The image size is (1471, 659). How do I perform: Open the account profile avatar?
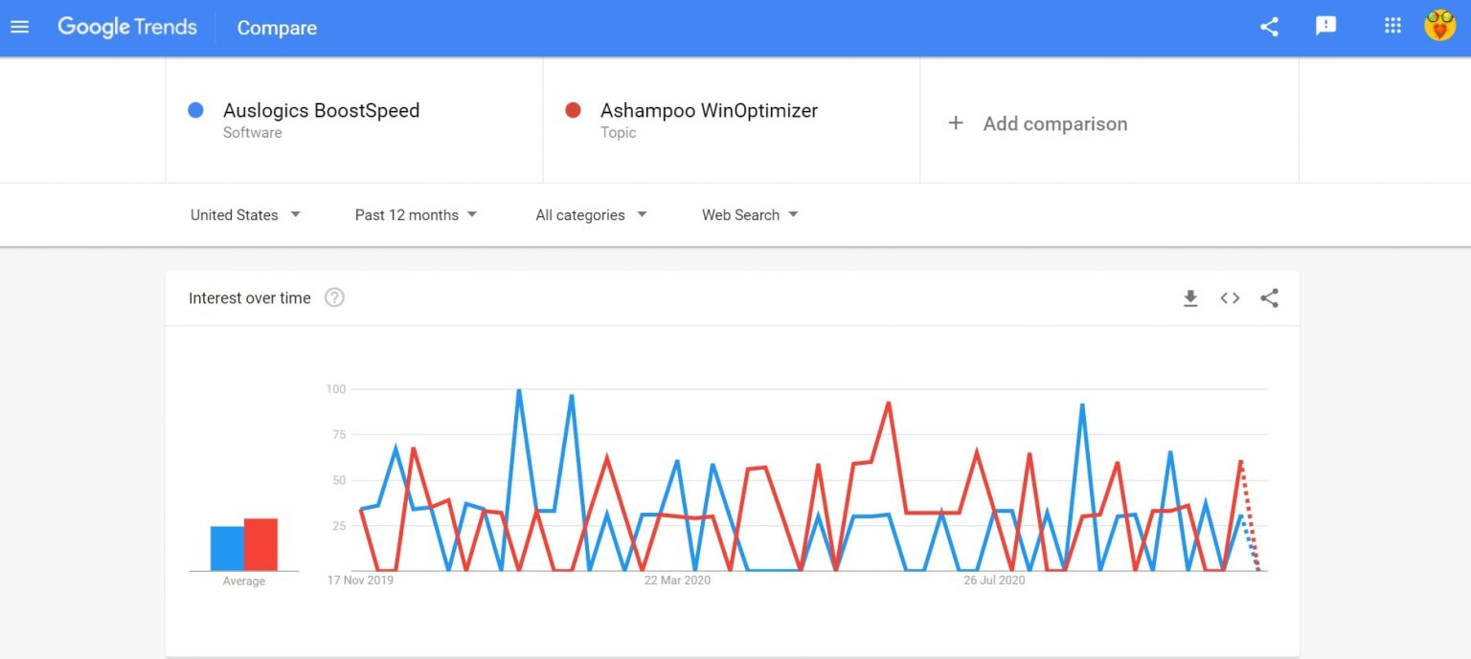tap(1439, 27)
